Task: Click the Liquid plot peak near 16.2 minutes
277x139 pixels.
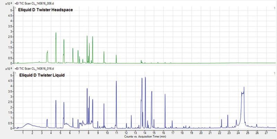Action: click(x=165, y=111)
